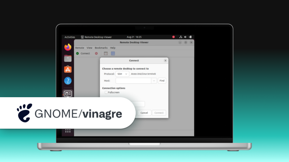Show applications grid in the dock
The height and width of the screenshot is (162, 289).
click(x=68, y=131)
